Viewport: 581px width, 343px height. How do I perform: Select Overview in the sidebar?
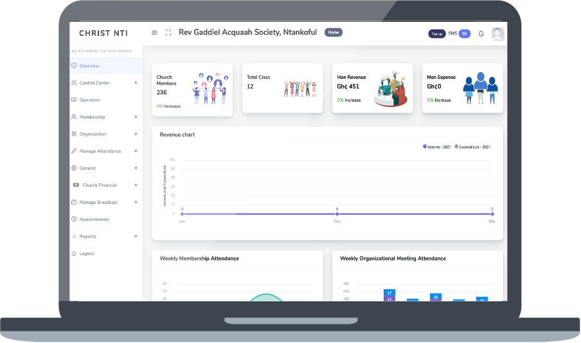[x=89, y=66]
